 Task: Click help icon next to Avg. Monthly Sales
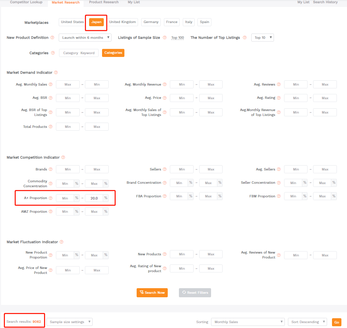(51, 85)
